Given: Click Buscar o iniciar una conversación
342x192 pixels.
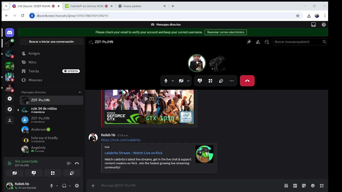Looking at the screenshot, I should coord(51,42).
